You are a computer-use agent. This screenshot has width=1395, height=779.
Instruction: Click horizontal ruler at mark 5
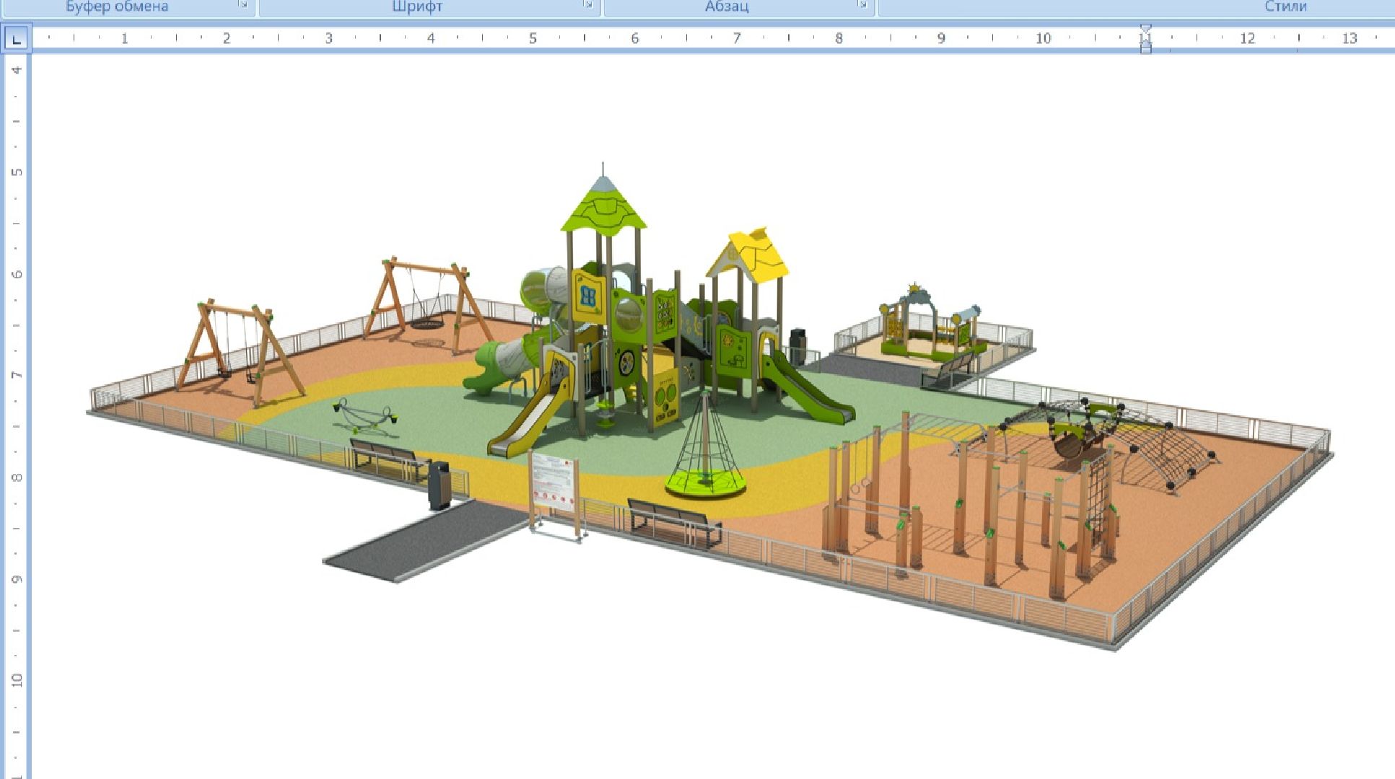(x=533, y=38)
